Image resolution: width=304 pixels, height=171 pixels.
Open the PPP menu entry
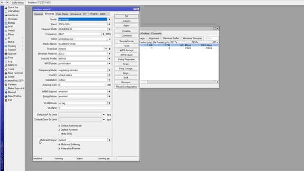10,27
